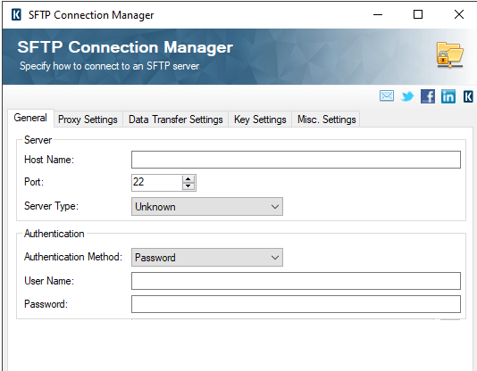Click the app icon in title bar
The width and height of the screenshot is (477, 371).
(x=16, y=14)
